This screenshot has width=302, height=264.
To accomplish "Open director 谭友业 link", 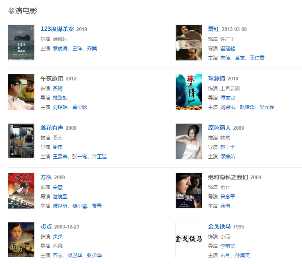I will coord(228,98).
